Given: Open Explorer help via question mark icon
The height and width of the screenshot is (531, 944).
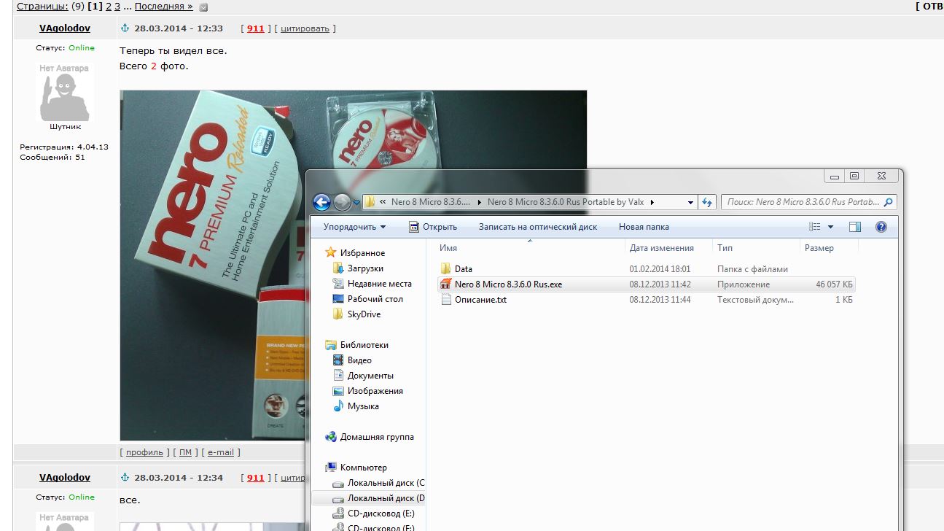Looking at the screenshot, I should click(x=881, y=227).
